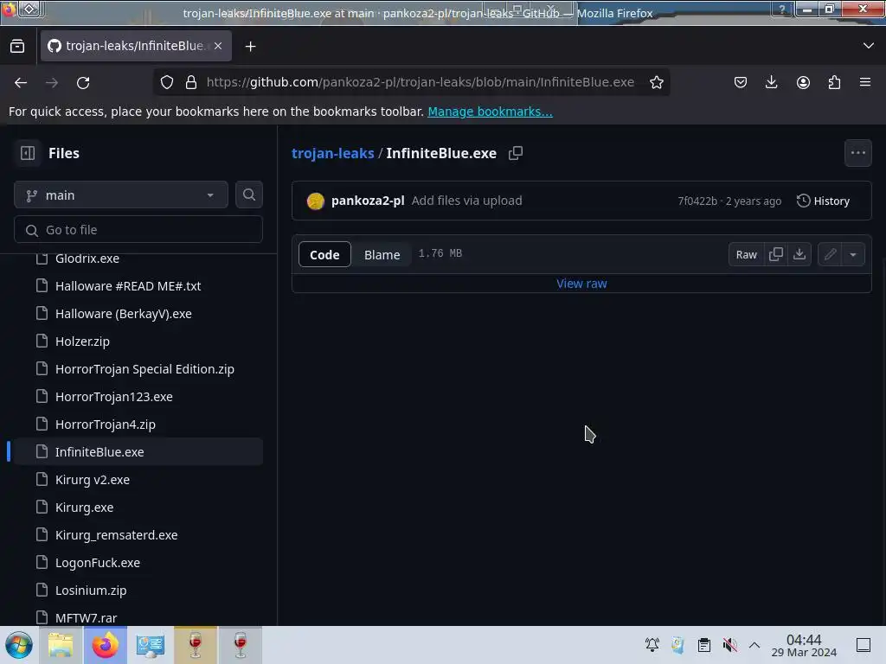The width and height of the screenshot is (886, 664).
Task: Open the three-dots more options menu
Action: click(x=857, y=153)
